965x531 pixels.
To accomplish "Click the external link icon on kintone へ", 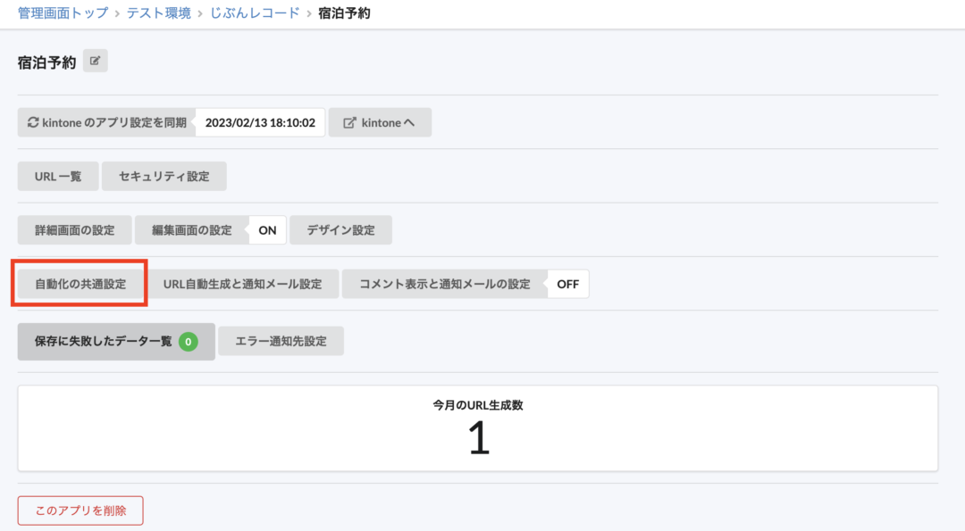I will click(x=350, y=121).
